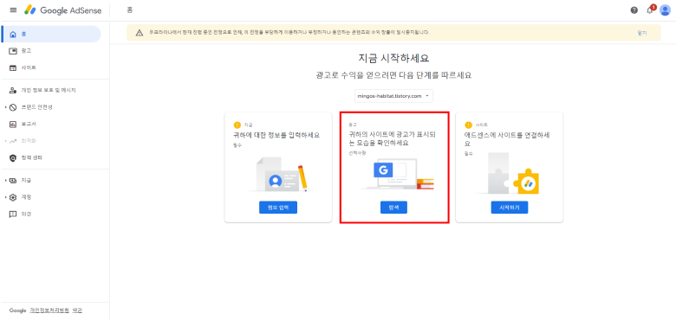The image size is (676, 320).
Task: Click the 귀하의 사이트에 광고가 표시되는 card title
Action: [392, 139]
